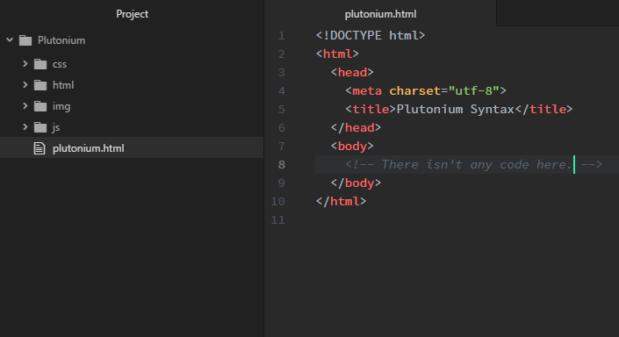Viewport: 619px width, 337px height.
Task: Click the closing body tag
Action: (x=356, y=183)
